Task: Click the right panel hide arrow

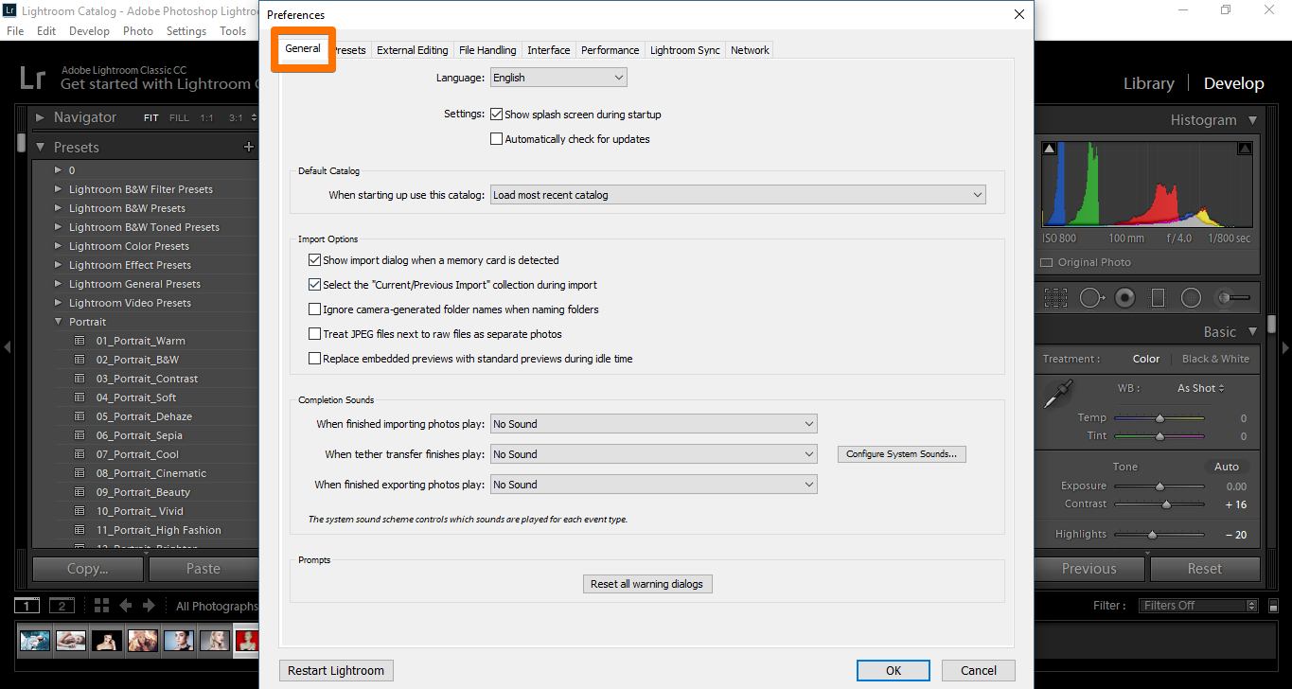Action: [1285, 346]
